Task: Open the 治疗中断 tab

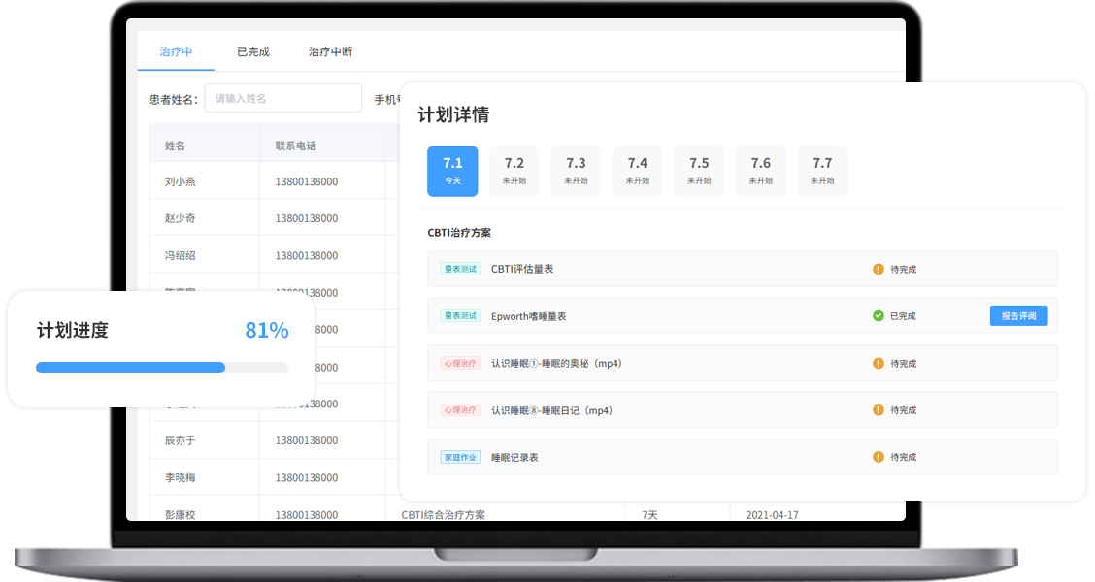Action: click(330, 51)
